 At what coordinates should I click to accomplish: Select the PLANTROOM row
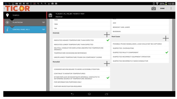[25, 22]
